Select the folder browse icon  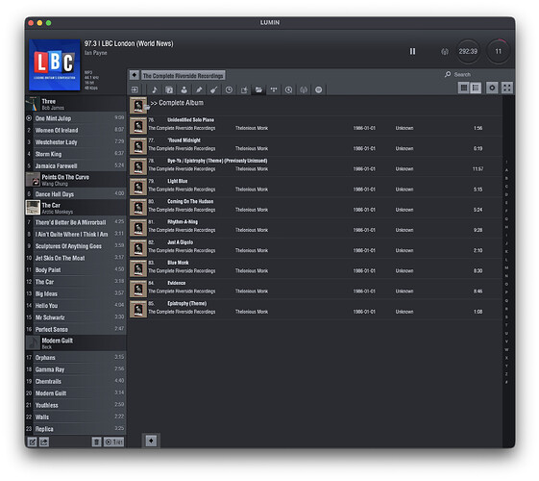pyautogui.click(x=258, y=89)
